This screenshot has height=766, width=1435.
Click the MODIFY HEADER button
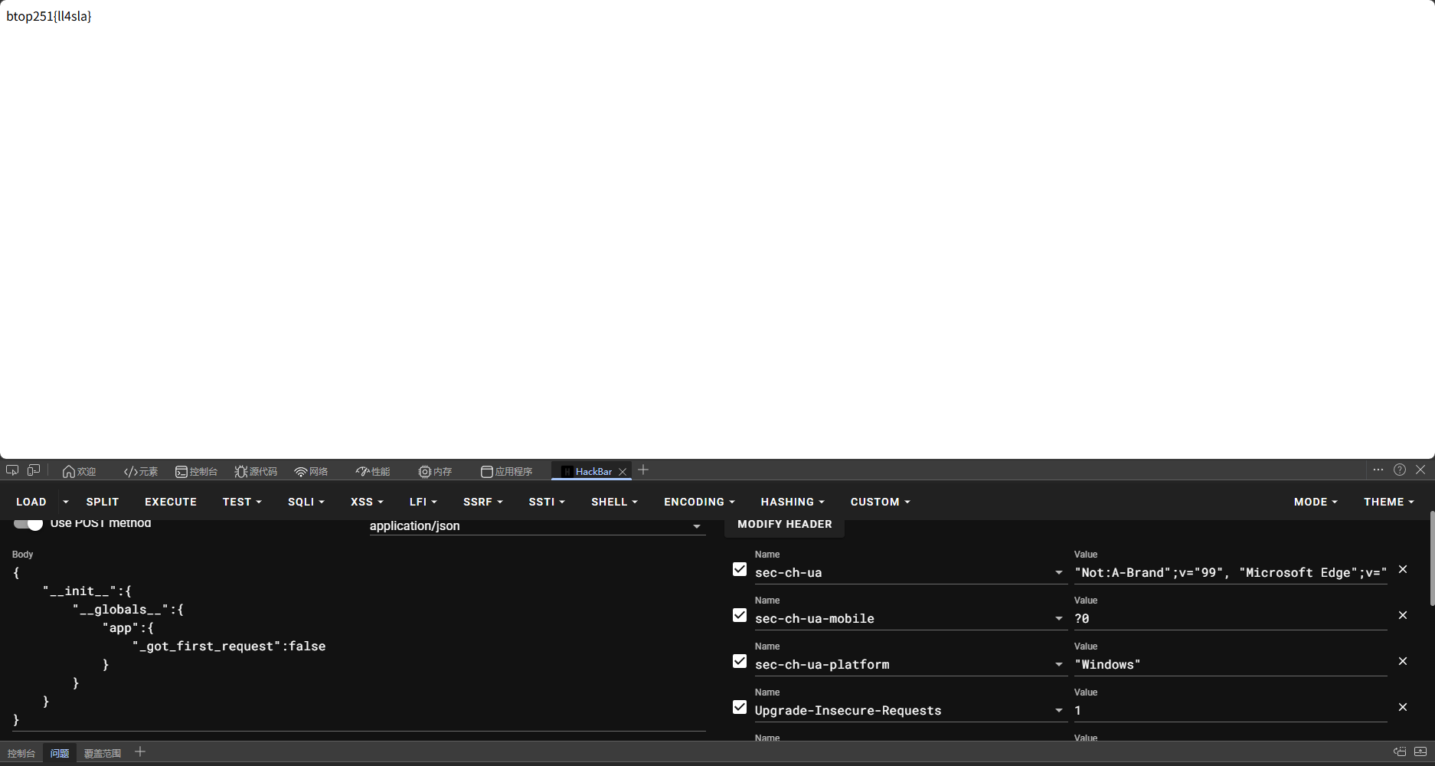pos(785,525)
